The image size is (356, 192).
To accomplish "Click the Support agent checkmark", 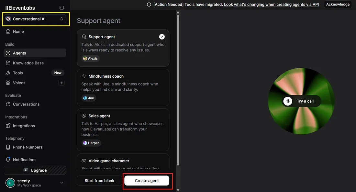I will click(x=162, y=37).
